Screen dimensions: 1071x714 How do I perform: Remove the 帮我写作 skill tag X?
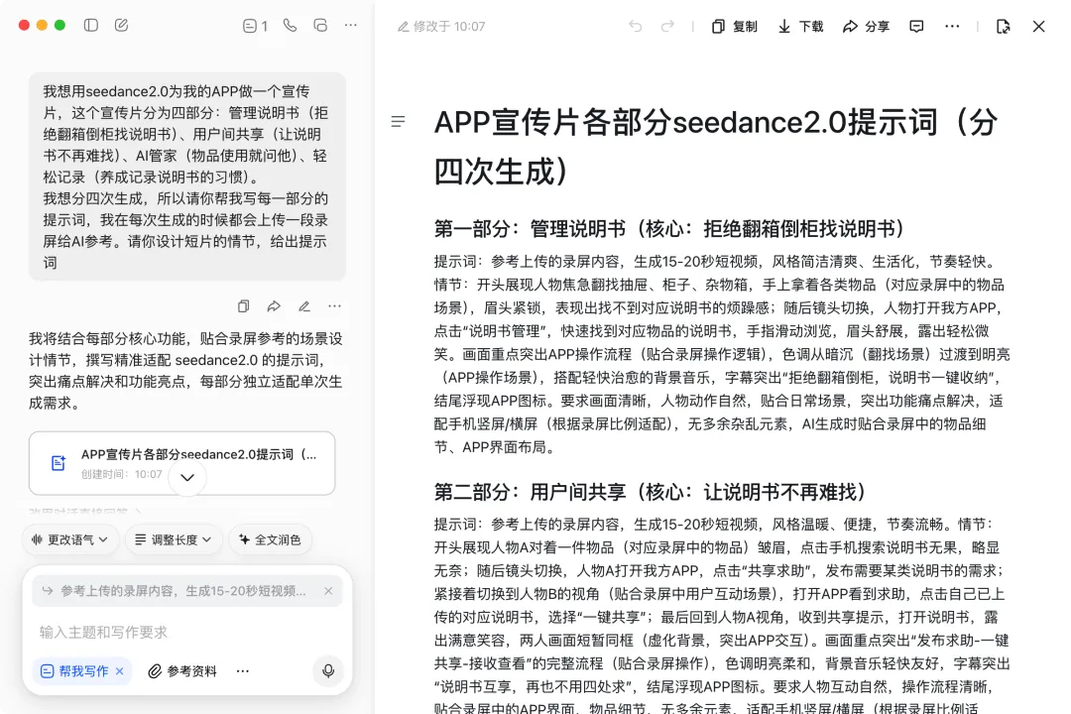[120, 671]
